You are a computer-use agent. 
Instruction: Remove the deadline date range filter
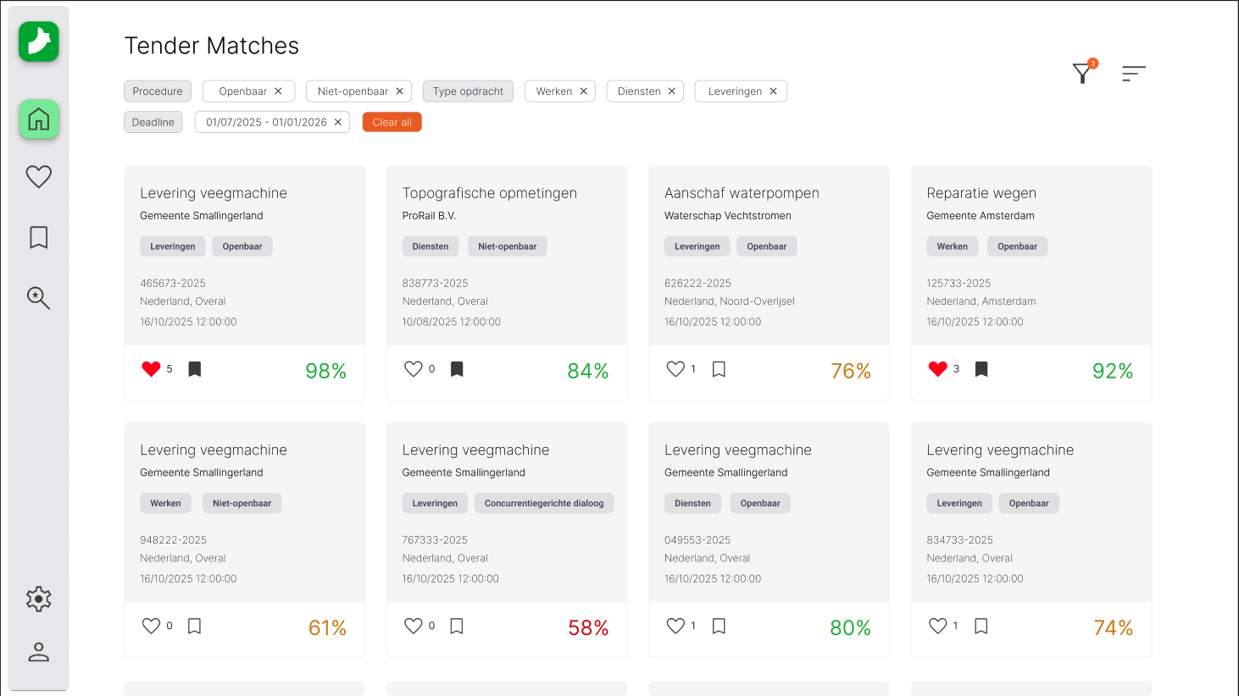pyautogui.click(x=338, y=123)
